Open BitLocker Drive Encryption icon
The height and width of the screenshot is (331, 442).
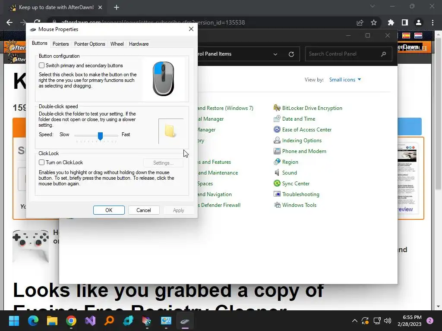pos(277,108)
